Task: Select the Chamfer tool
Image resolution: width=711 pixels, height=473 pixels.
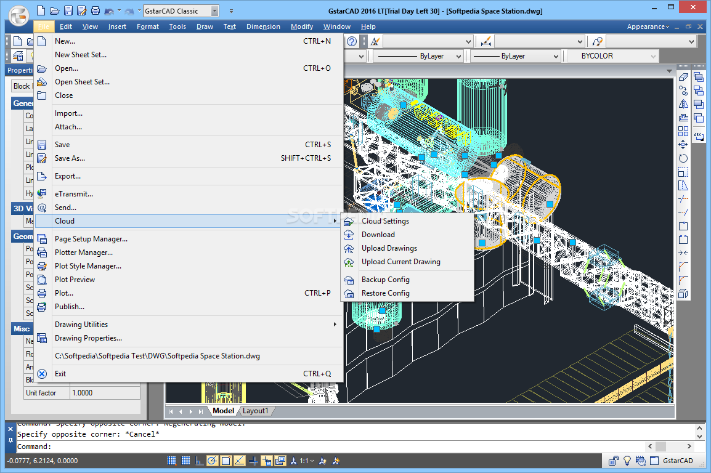Action: pos(683,267)
